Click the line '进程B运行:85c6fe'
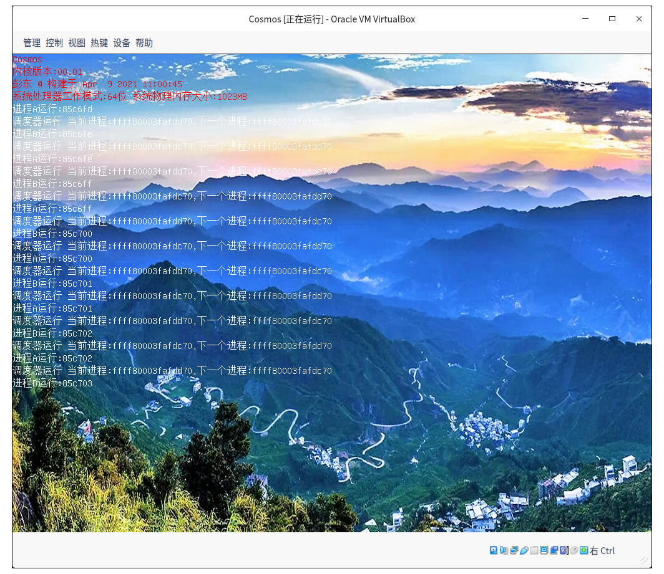The image size is (664, 574). 52,134
